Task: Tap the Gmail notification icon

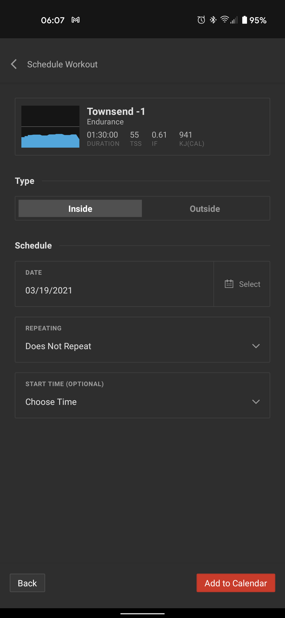Action: [x=75, y=20]
